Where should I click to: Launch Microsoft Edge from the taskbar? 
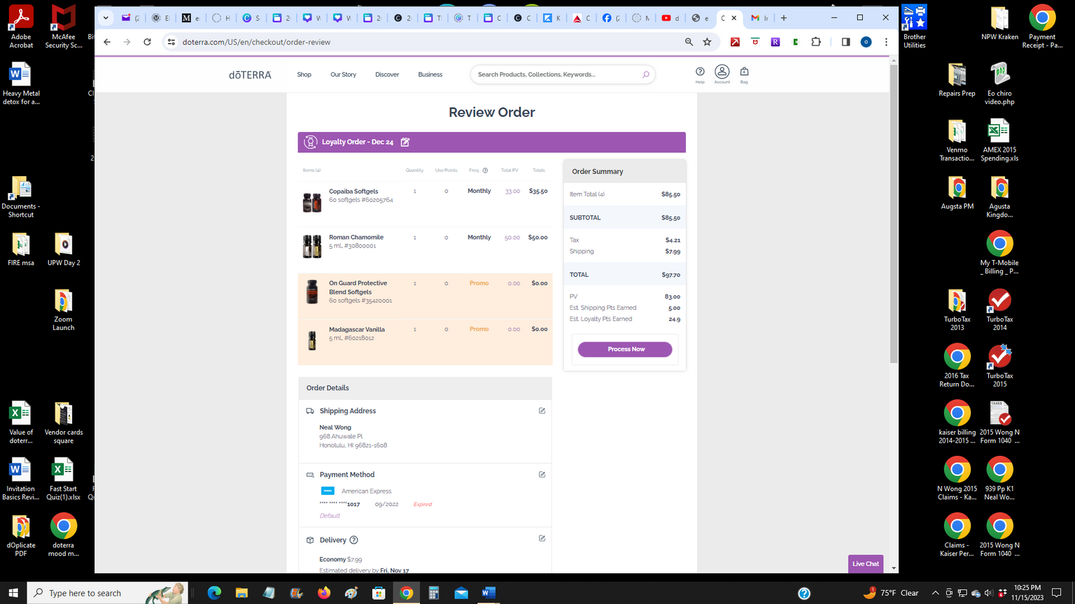[214, 593]
